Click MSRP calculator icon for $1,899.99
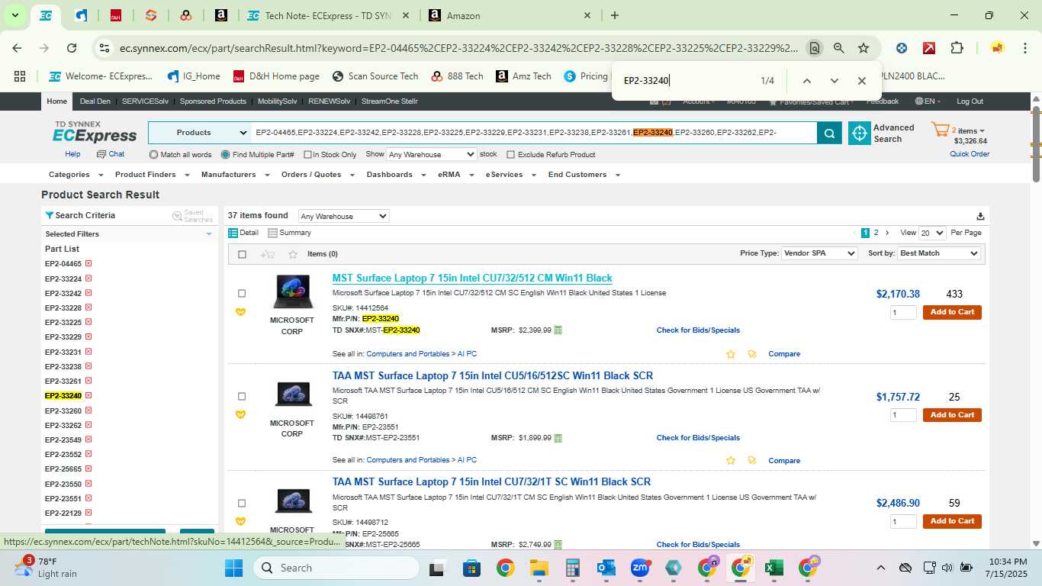1042x586 pixels. tap(558, 438)
